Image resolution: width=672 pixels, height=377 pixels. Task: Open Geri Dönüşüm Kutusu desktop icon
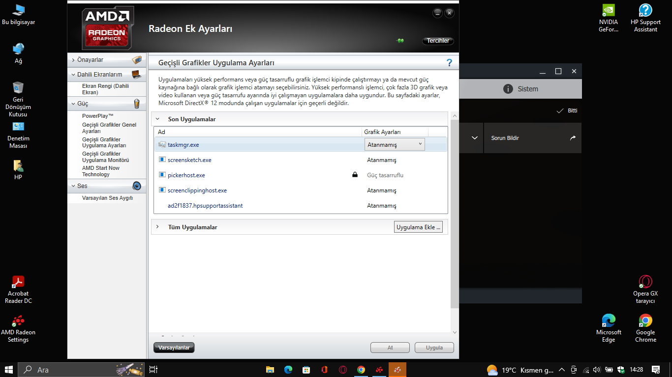pos(18,99)
